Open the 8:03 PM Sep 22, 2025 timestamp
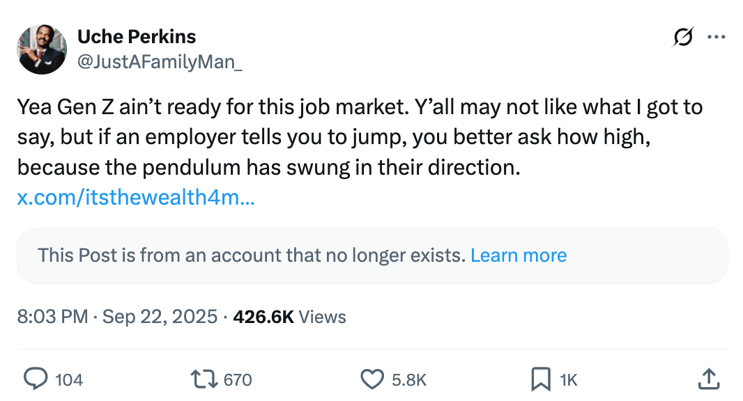Screen dimensions: 743x401 pyautogui.click(x=117, y=317)
